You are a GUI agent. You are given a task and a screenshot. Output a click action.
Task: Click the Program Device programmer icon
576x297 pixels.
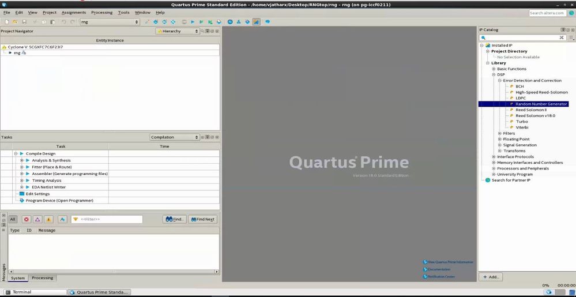[22, 201]
